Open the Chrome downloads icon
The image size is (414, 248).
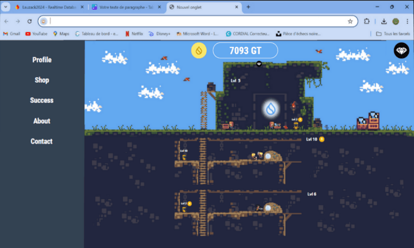pos(384,21)
